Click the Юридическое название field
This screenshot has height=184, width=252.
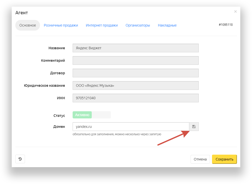136,85
